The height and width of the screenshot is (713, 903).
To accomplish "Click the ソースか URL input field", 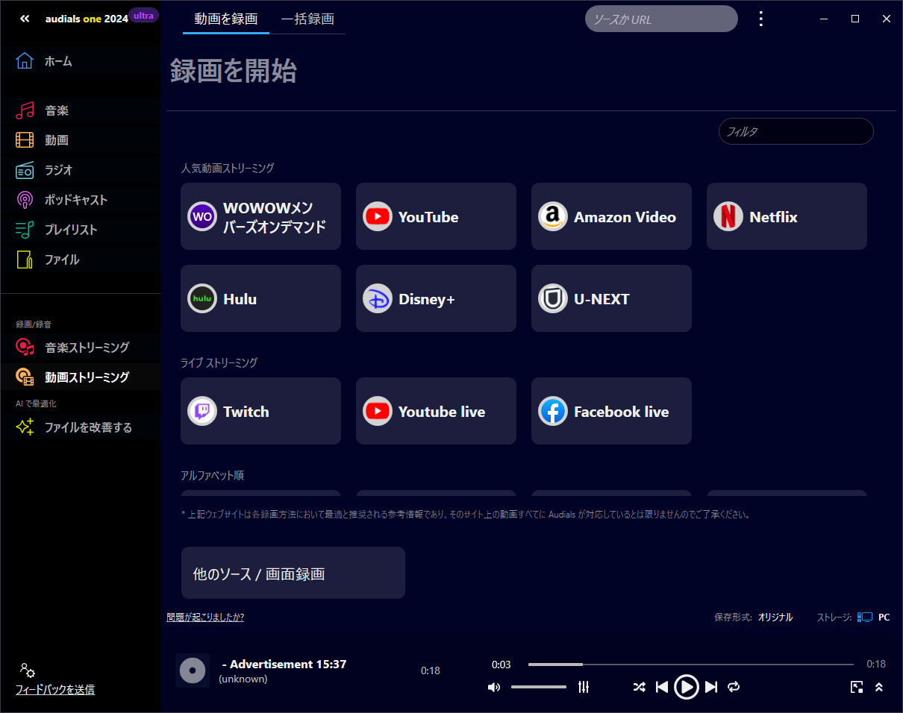I will point(661,19).
